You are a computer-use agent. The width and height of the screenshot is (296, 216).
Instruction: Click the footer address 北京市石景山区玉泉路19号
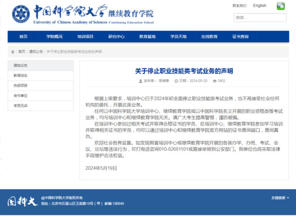[73, 204]
